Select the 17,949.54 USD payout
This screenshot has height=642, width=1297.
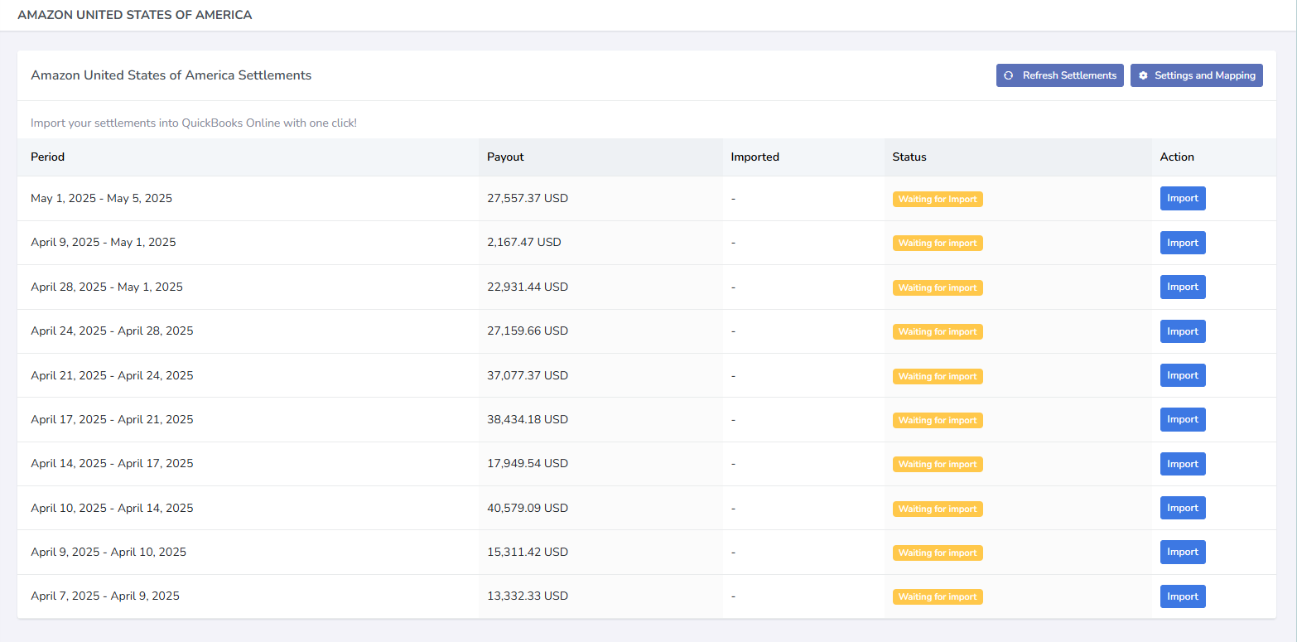point(528,464)
